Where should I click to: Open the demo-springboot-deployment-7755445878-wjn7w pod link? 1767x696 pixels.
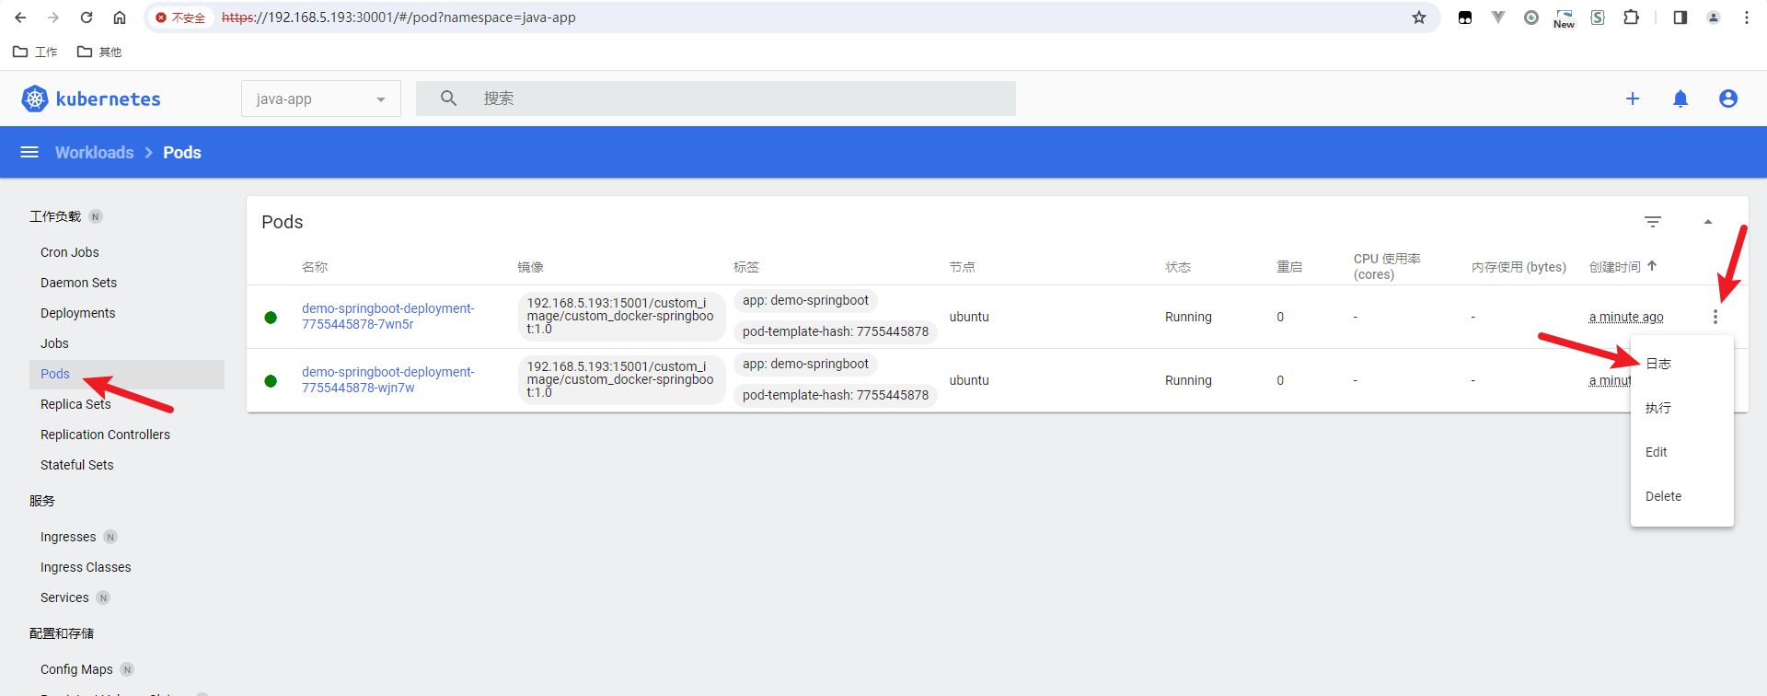(x=387, y=379)
